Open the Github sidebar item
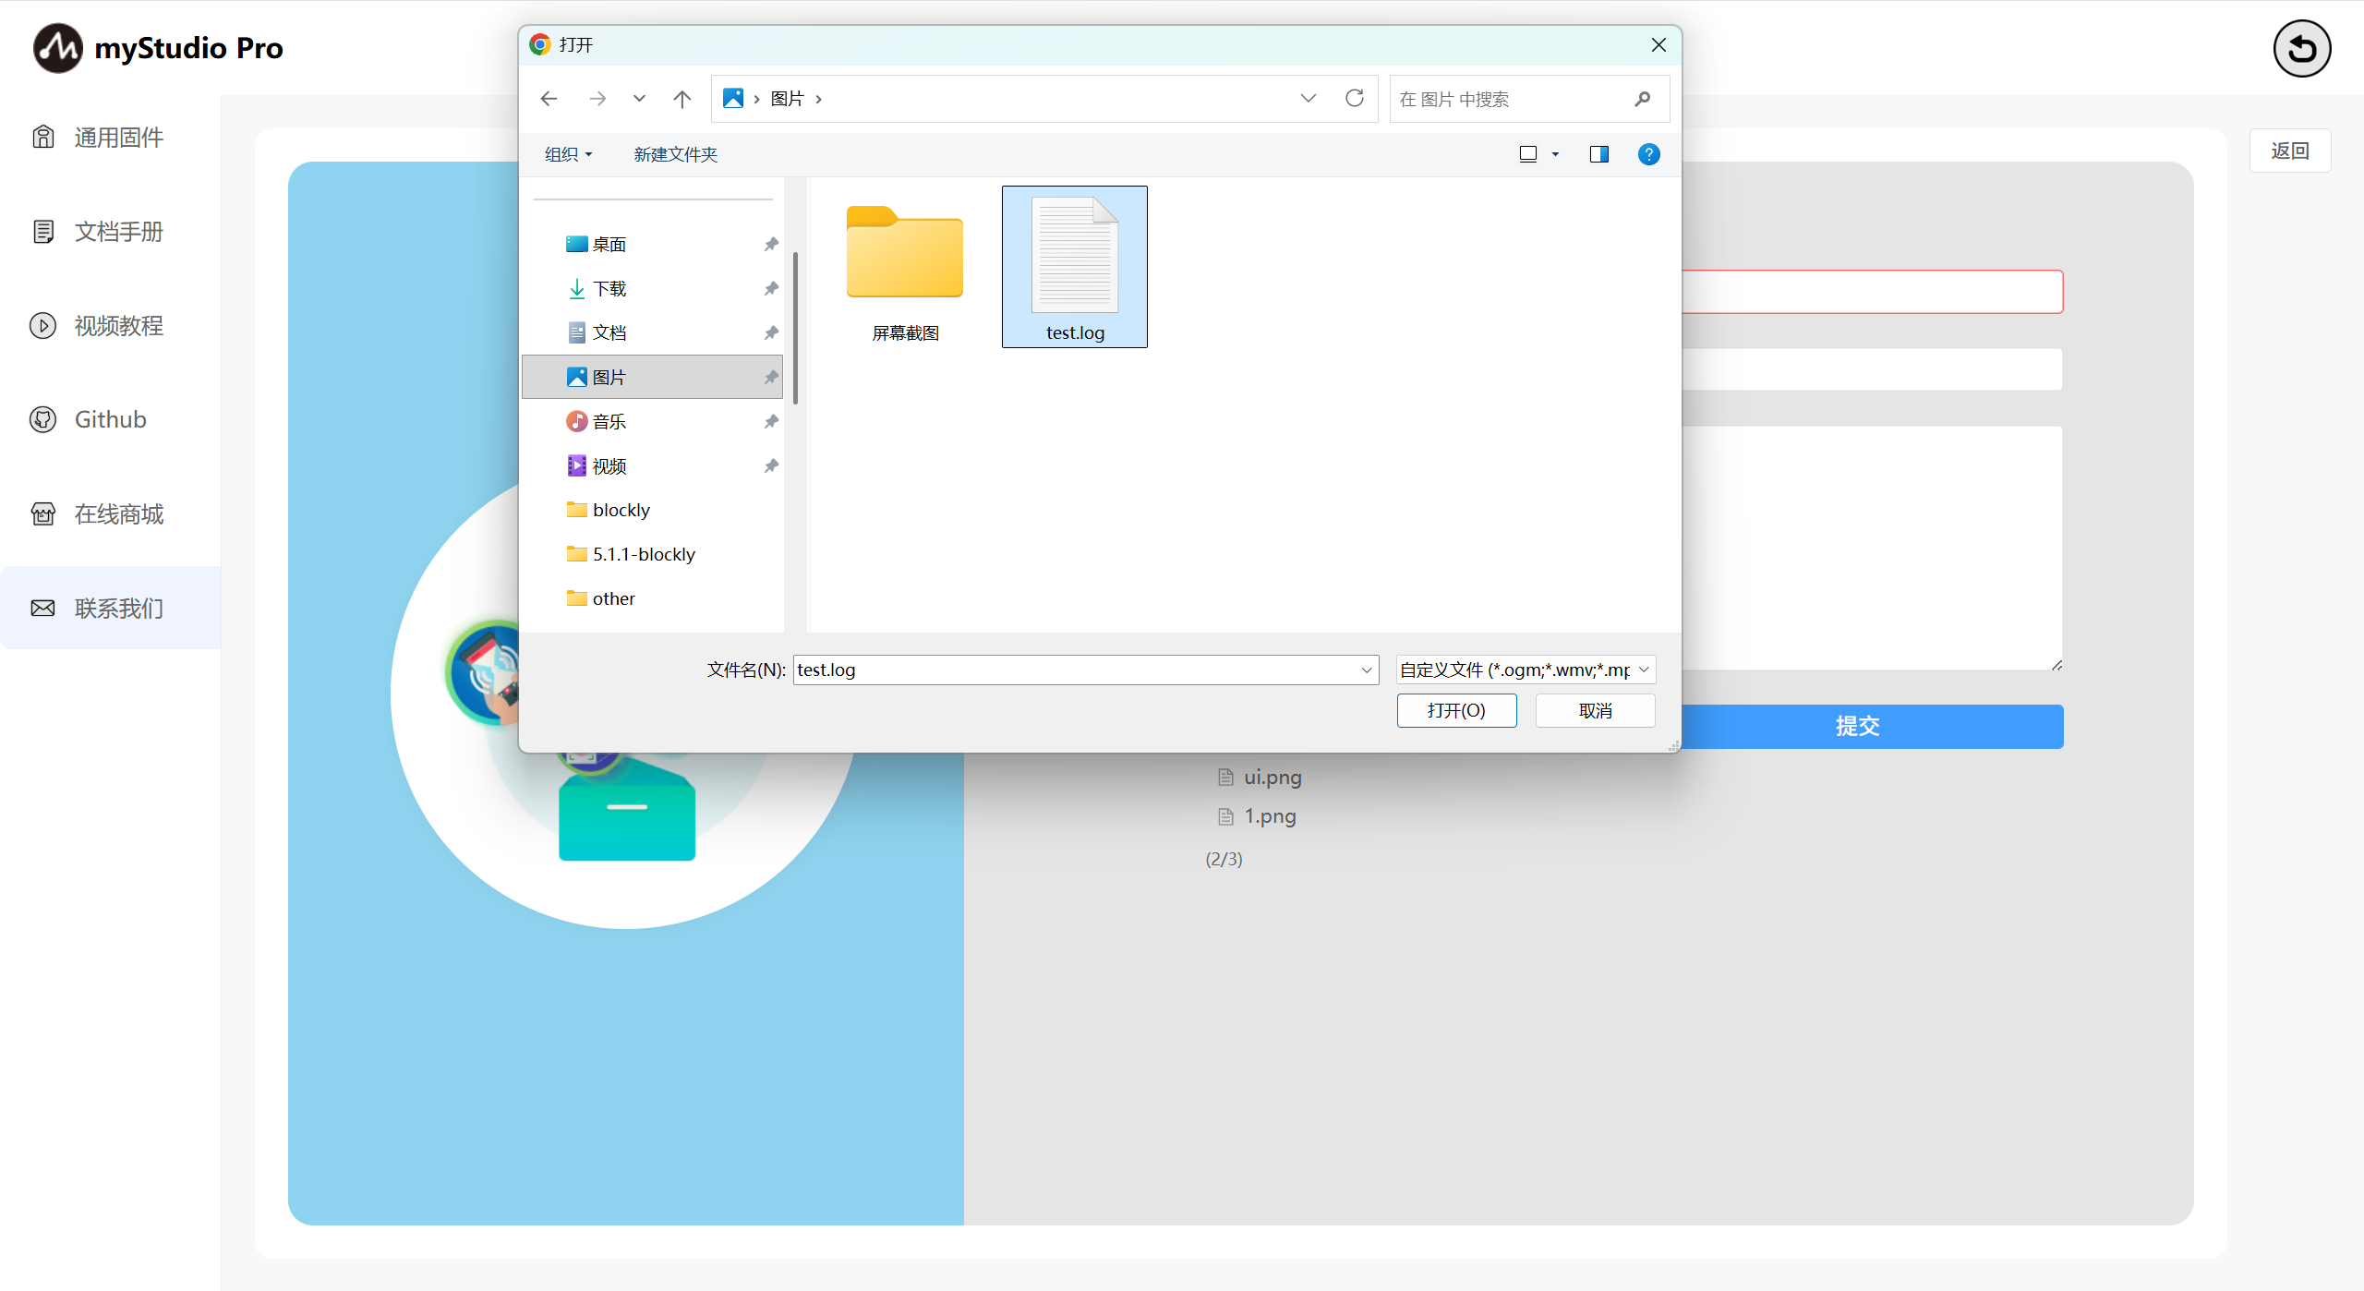Image resolution: width=2364 pixels, height=1291 pixels. pos(110,419)
